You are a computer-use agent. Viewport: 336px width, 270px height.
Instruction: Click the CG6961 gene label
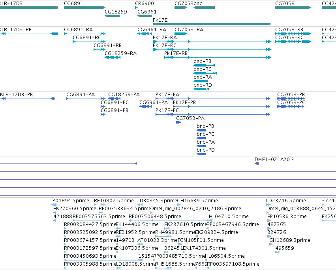147,11
